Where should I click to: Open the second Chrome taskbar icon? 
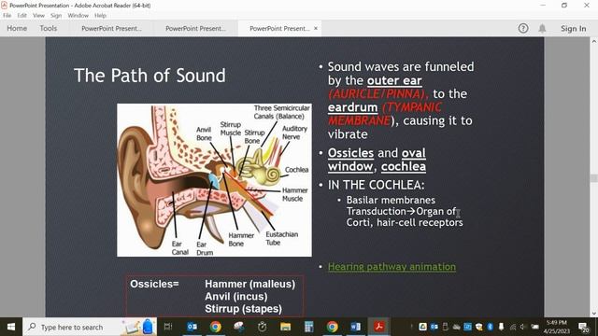333,327
